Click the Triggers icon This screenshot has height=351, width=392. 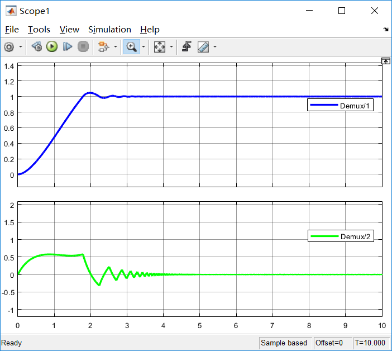pos(187,46)
